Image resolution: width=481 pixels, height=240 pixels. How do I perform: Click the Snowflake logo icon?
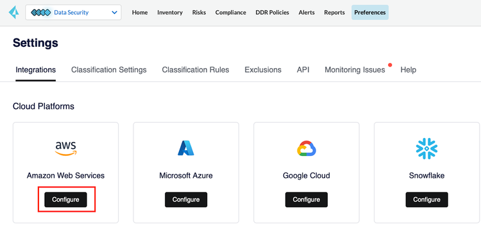[426, 148]
